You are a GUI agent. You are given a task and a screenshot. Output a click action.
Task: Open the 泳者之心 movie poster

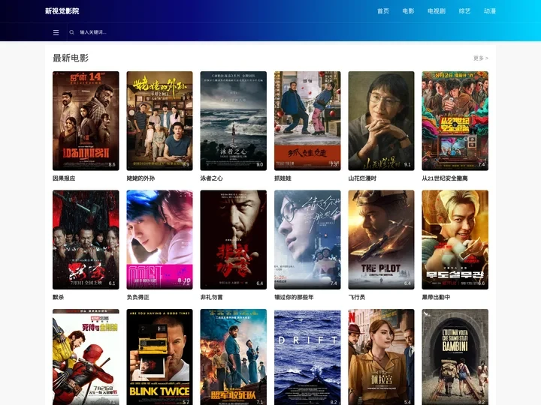[x=234, y=121]
